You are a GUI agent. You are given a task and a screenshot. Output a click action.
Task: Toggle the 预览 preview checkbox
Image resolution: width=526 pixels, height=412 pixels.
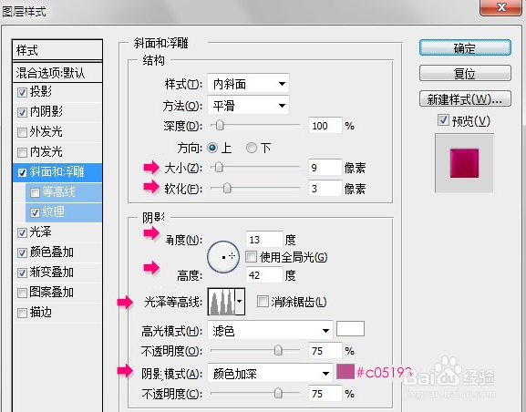point(443,120)
